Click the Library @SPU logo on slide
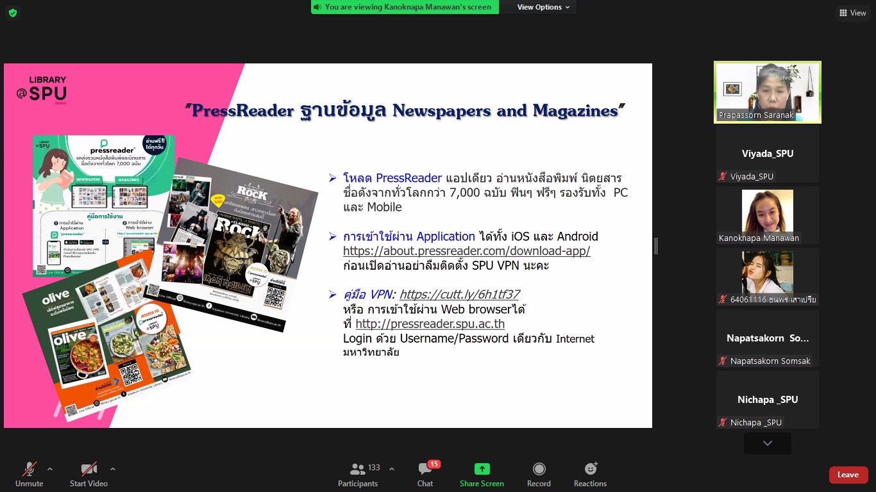The width and height of the screenshot is (876, 492). click(x=42, y=90)
